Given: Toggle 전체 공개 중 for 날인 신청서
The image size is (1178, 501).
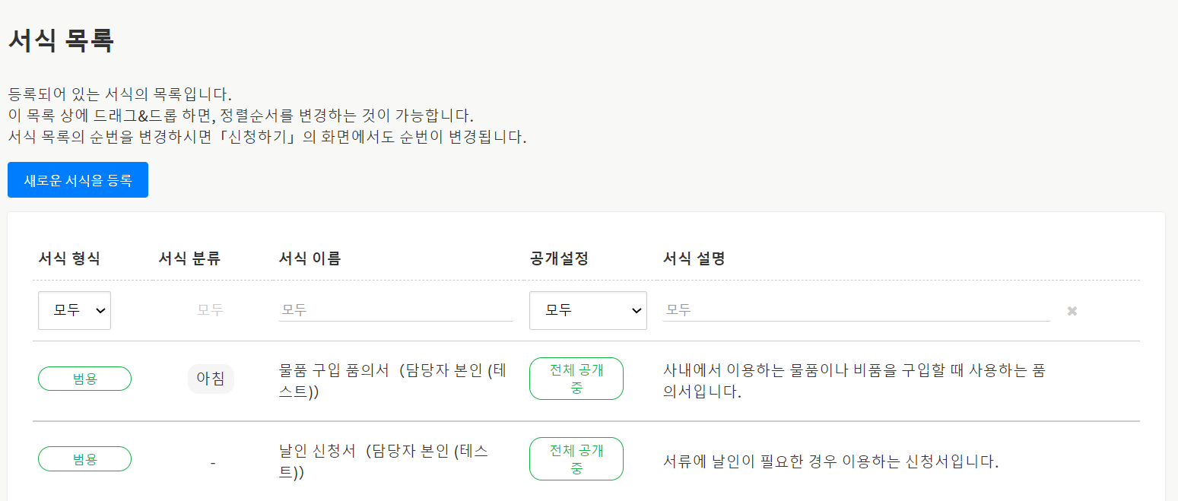Looking at the screenshot, I should pyautogui.click(x=576, y=458).
